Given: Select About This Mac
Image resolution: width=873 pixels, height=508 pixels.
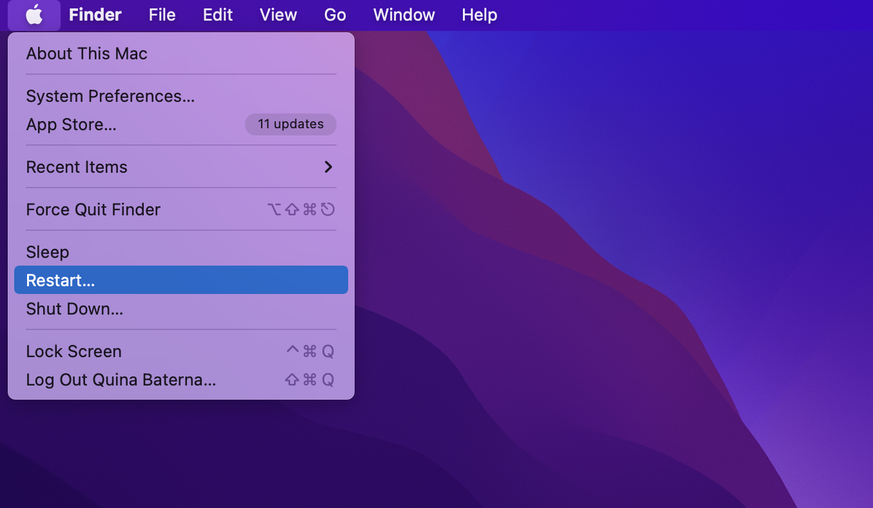Looking at the screenshot, I should click(x=181, y=54).
